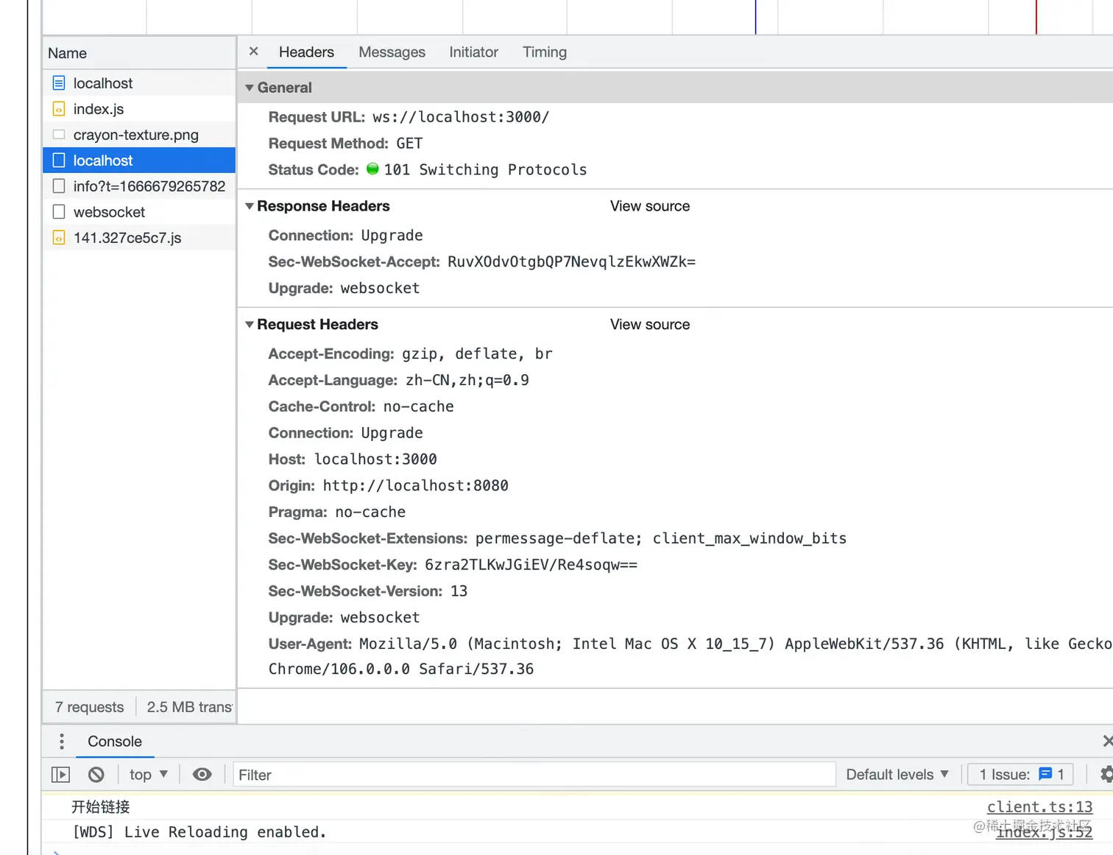Click the 101 Switching Protocols status text
1113x855 pixels.
point(485,170)
